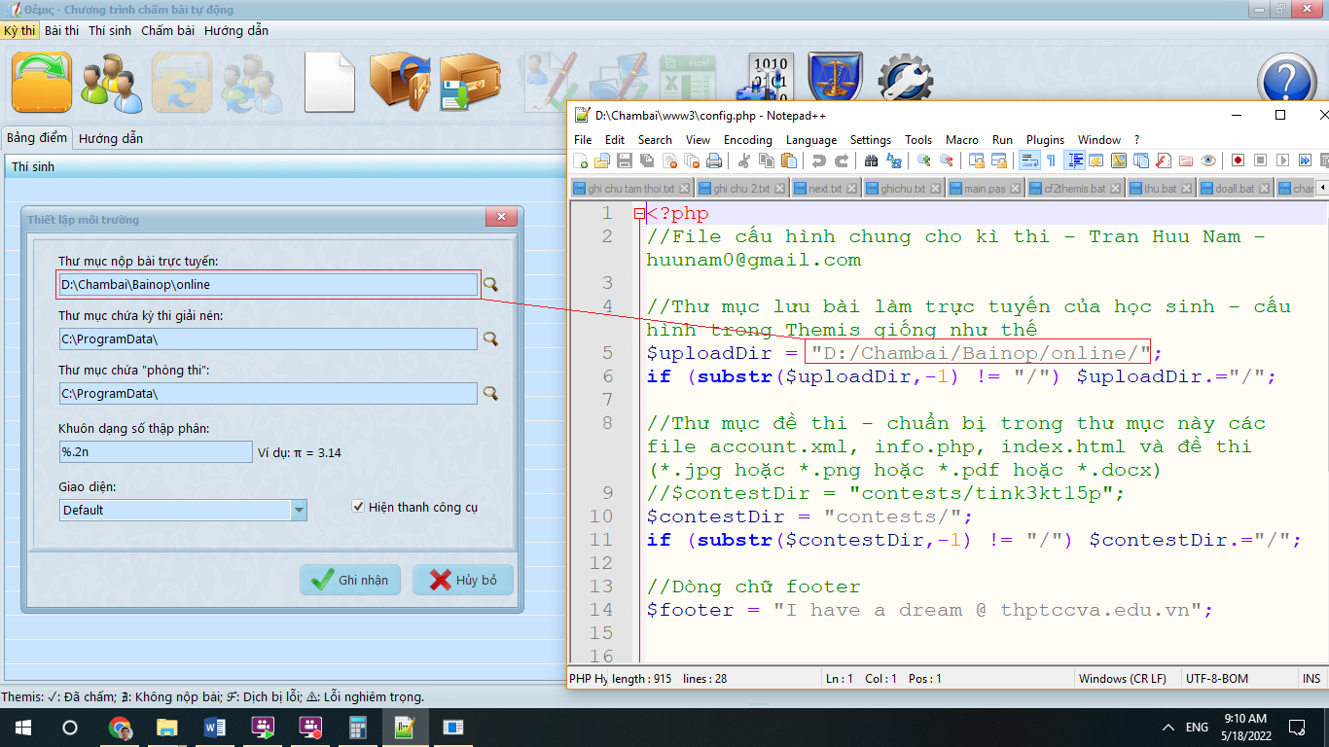
Task: Start macro recording with the red record icon
Action: coord(1238,160)
